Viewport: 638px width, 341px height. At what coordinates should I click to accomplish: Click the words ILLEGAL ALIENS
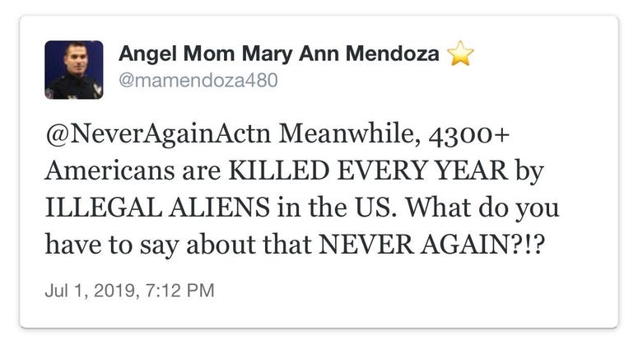coord(157,208)
